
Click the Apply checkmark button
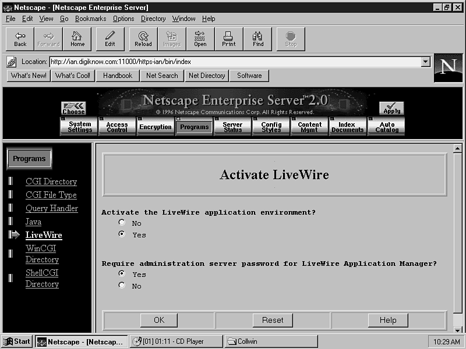click(x=391, y=108)
